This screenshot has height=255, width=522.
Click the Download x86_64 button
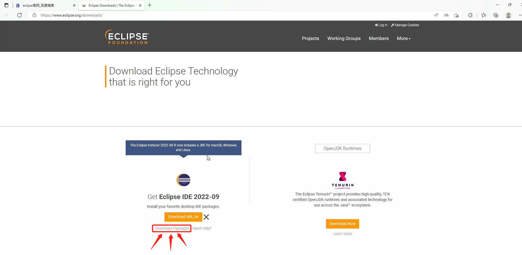point(183,217)
